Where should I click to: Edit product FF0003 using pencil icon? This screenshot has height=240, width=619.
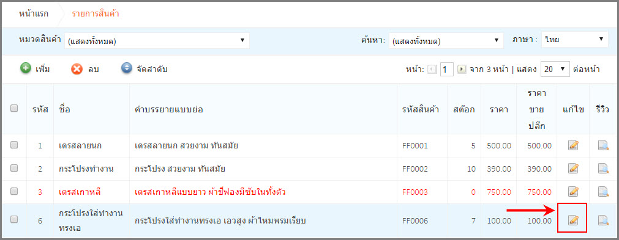[573, 192]
